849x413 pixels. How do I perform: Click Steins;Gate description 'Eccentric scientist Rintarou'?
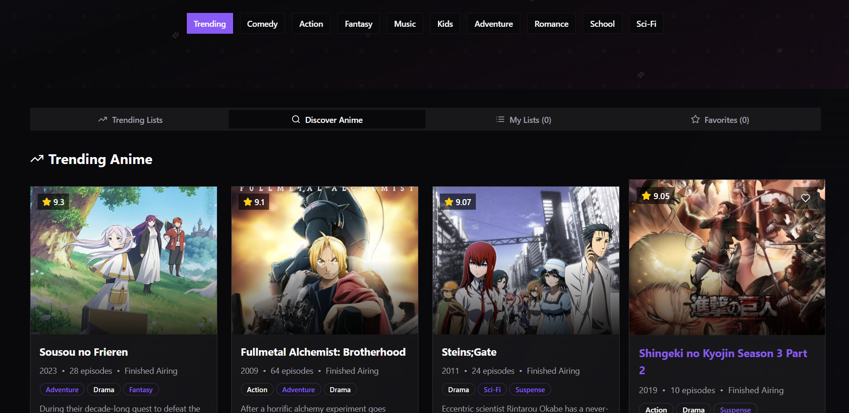pos(525,408)
